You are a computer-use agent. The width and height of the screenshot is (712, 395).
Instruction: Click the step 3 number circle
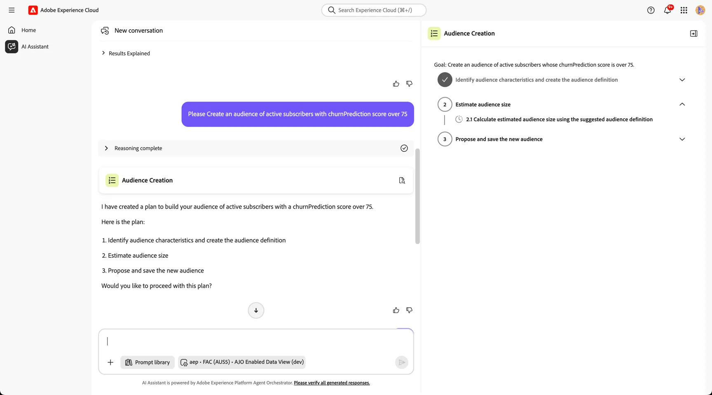tap(445, 139)
